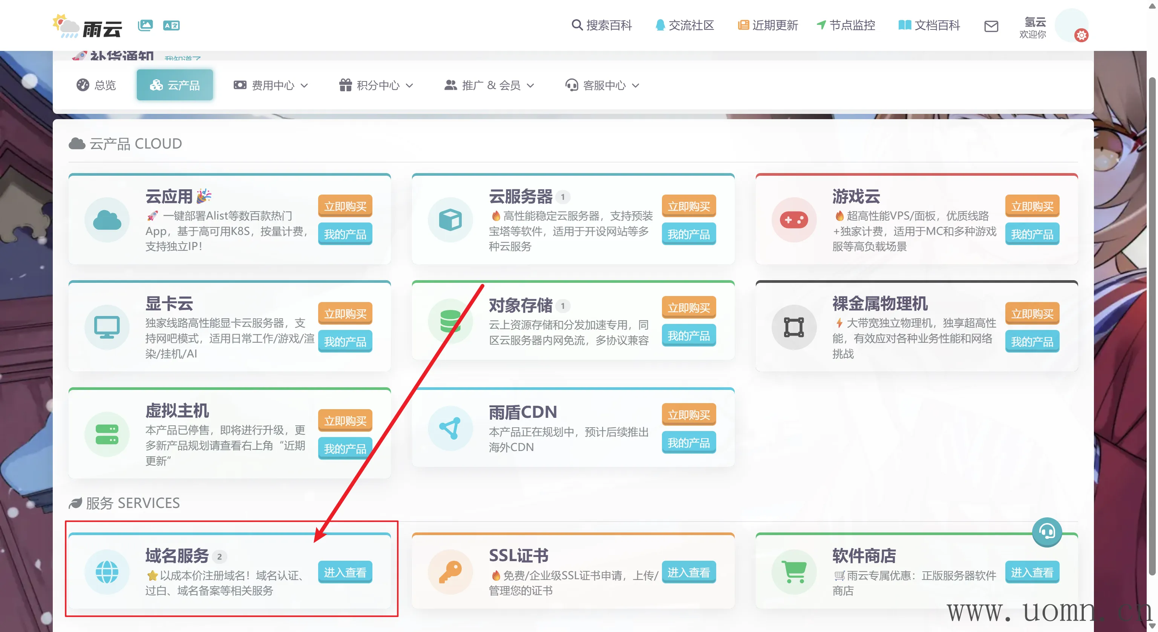Click the 软件商店 shopping cart icon
Screen dimensions: 1158x632
(x=793, y=572)
